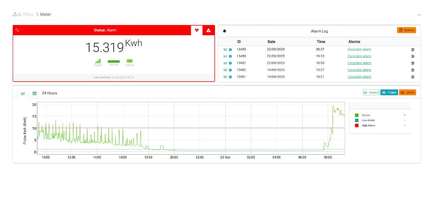433x214 pixels.
Task: Select the chart view tab above the graph
Action: coord(23,93)
